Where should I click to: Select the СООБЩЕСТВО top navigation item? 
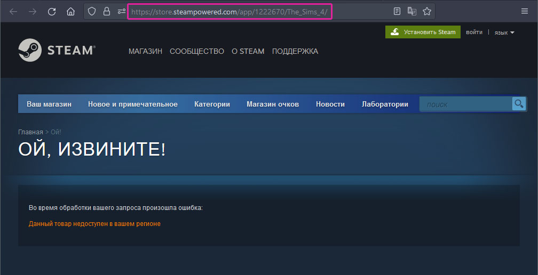pyautogui.click(x=196, y=52)
